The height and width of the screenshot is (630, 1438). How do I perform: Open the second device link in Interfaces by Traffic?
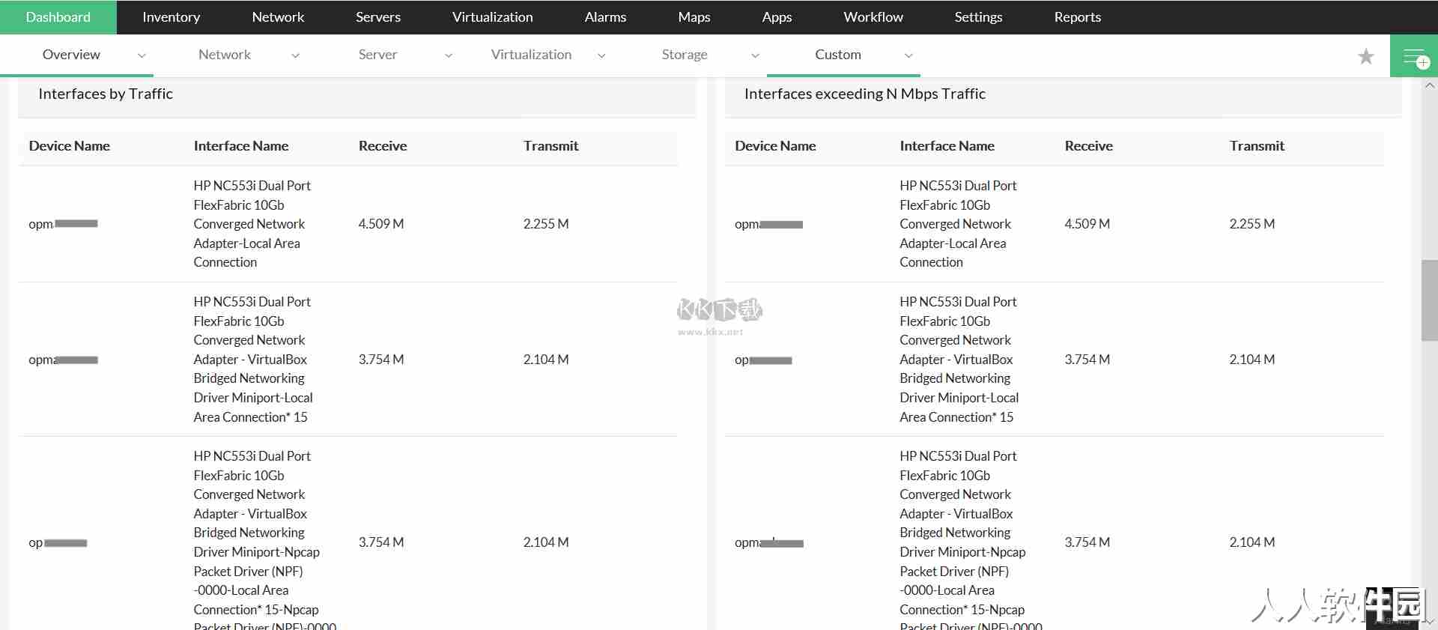(x=63, y=360)
